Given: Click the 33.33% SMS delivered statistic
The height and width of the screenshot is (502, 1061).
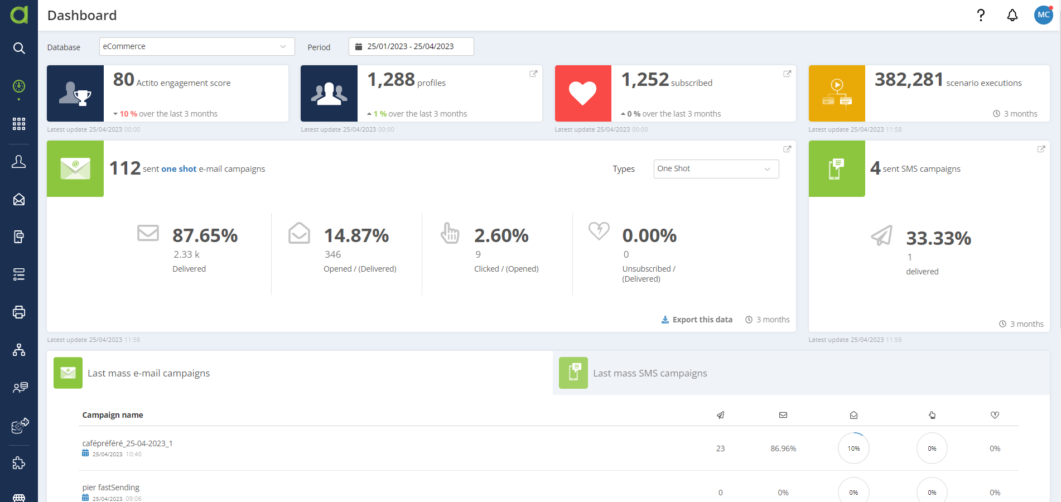Looking at the screenshot, I should (938, 238).
